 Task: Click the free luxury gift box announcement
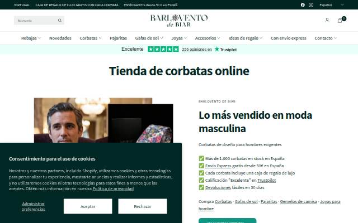77,5
